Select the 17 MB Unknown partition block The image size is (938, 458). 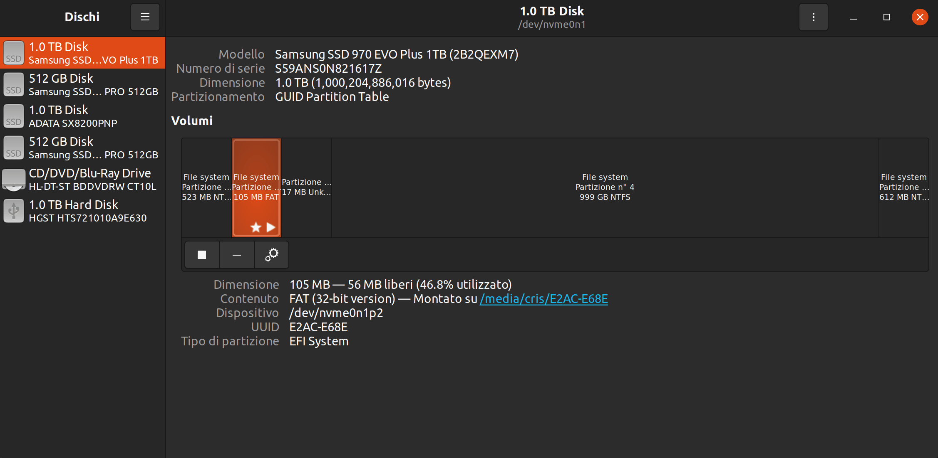point(306,187)
